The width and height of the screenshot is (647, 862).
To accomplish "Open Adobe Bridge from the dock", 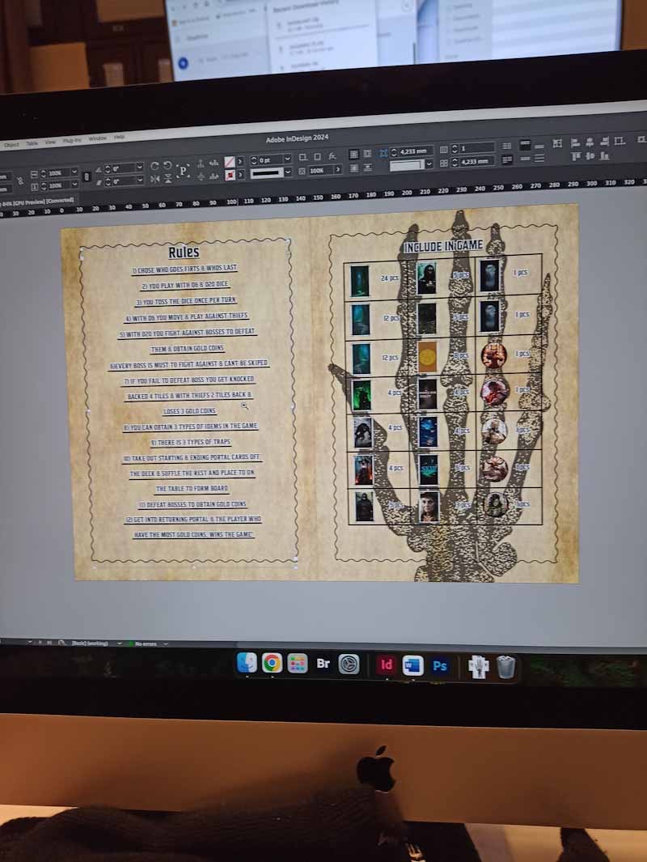I will (x=323, y=664).
